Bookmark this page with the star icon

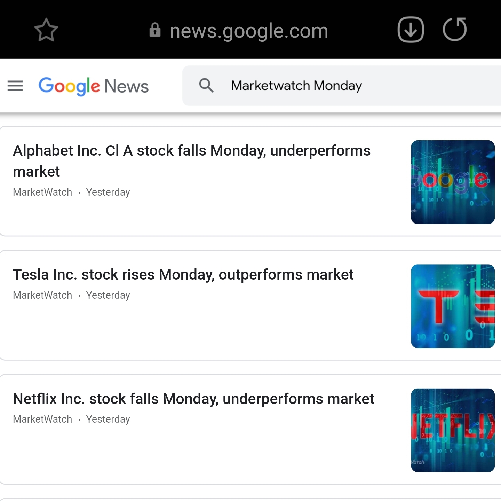(x=46, y=30)
